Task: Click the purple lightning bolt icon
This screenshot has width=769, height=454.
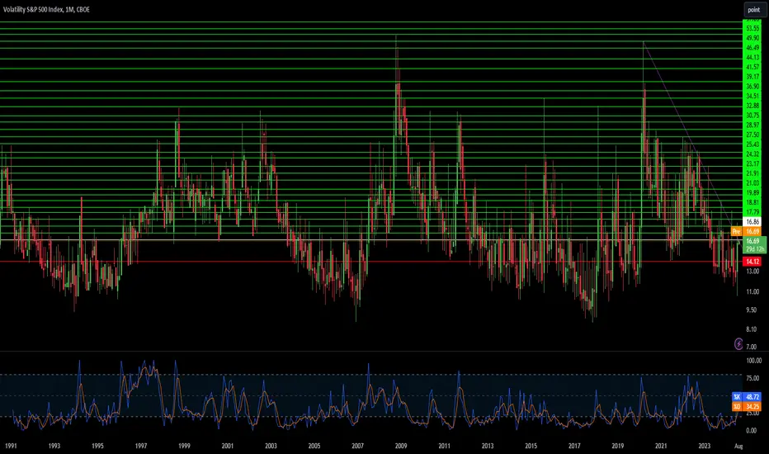Action: coord(738,343)
